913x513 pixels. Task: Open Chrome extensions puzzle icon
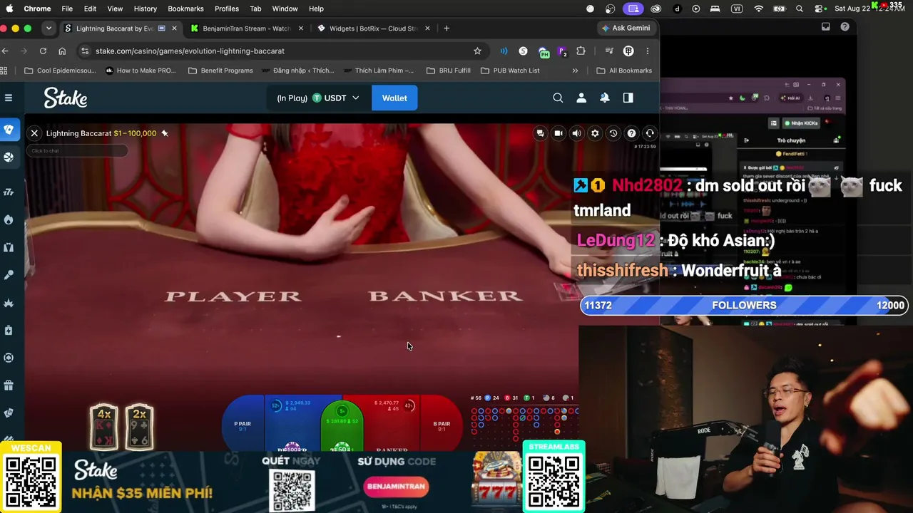click(x=581, y=51)
